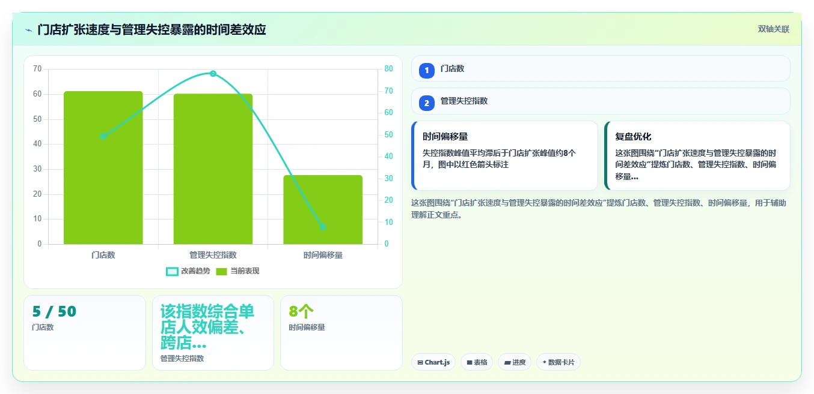Click the chart title 门店扩张速度与管理失控暴露的时间差效应
Screen dimensions: 814x394
(x=151, y=30)
